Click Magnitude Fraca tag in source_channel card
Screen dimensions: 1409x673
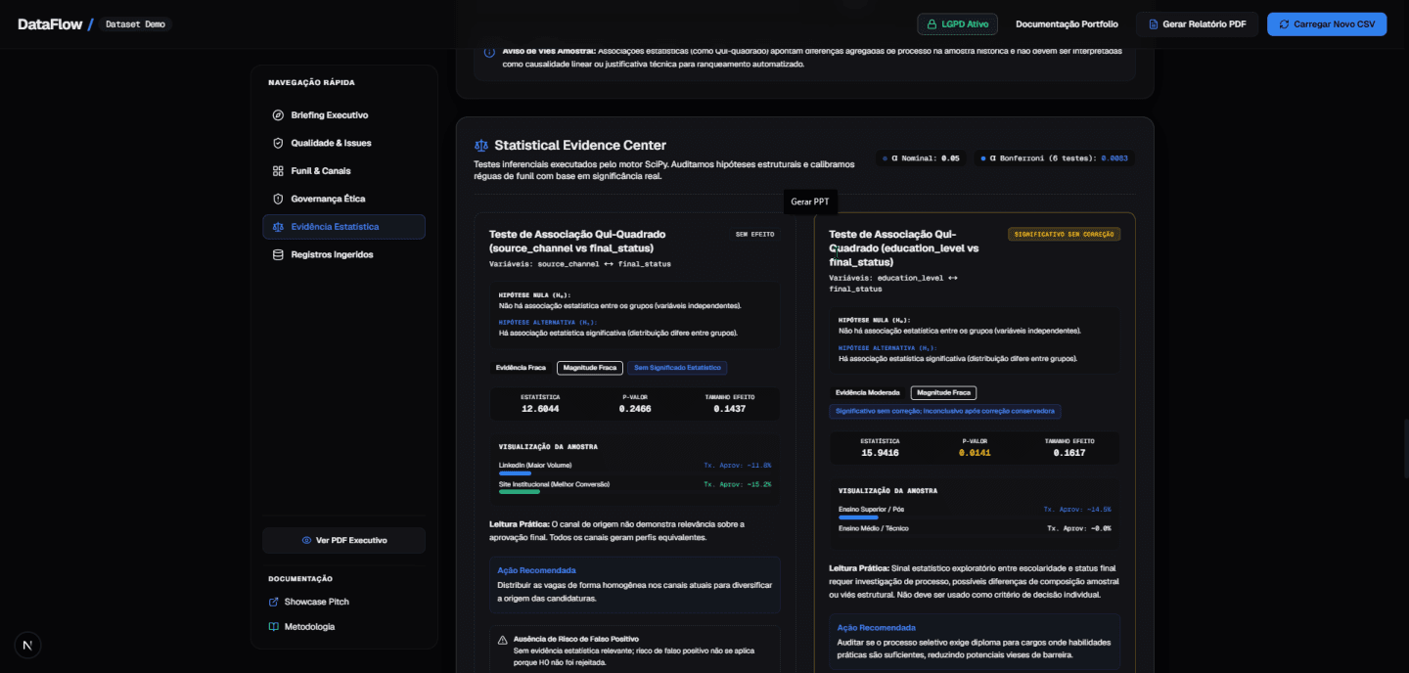pos(590,368)
